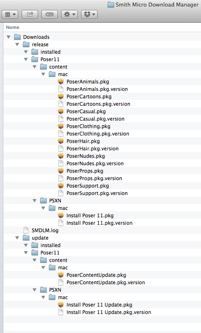Click the Nome column header

12,27
